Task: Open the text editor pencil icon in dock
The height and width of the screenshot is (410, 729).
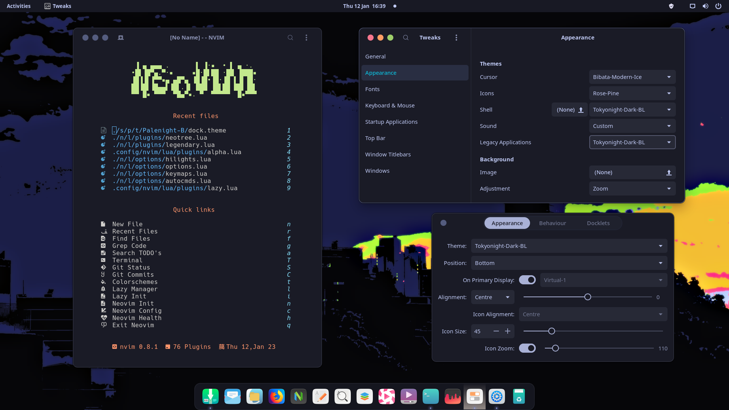Action: (320, 397)
